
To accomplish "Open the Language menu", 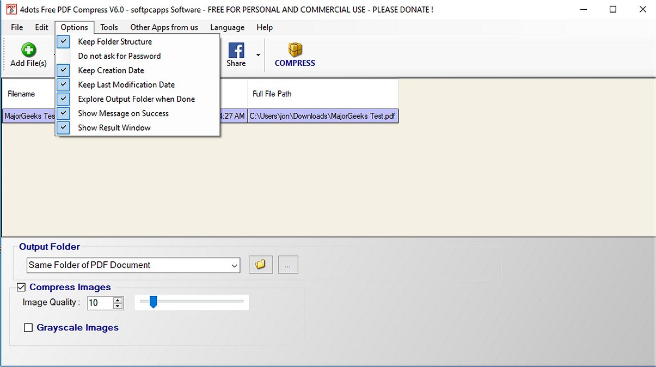I will [227, 27].
